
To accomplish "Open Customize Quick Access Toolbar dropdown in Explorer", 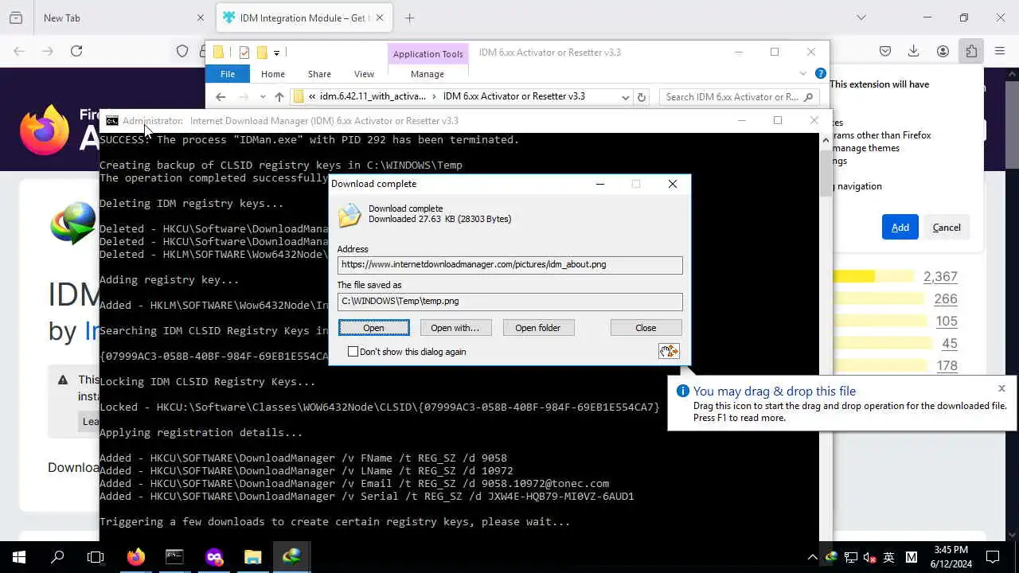I will (276, 53).
